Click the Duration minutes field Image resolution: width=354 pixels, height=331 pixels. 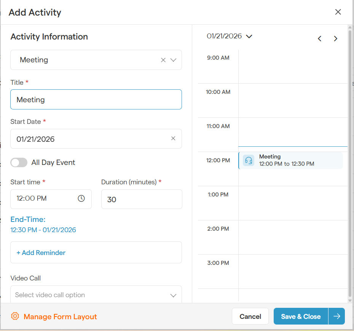click(142, 199)
